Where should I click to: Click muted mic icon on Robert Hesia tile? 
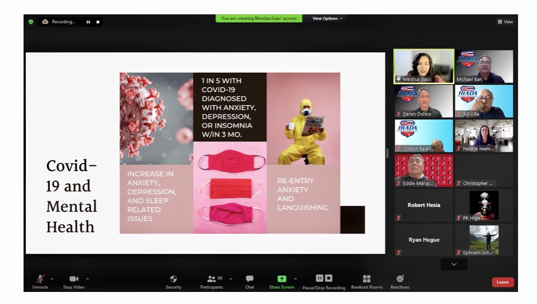[x=399, y=217]
